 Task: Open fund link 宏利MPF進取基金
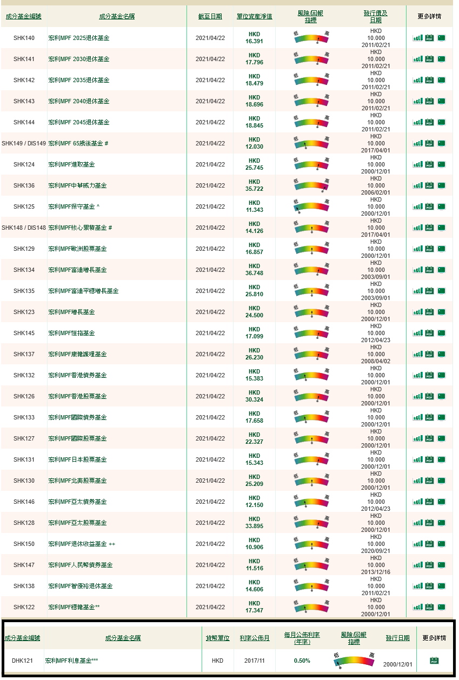point(71,164)
